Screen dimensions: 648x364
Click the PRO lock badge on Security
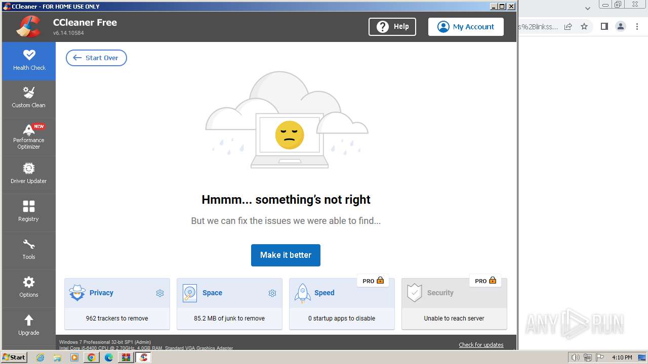point(485,281)
